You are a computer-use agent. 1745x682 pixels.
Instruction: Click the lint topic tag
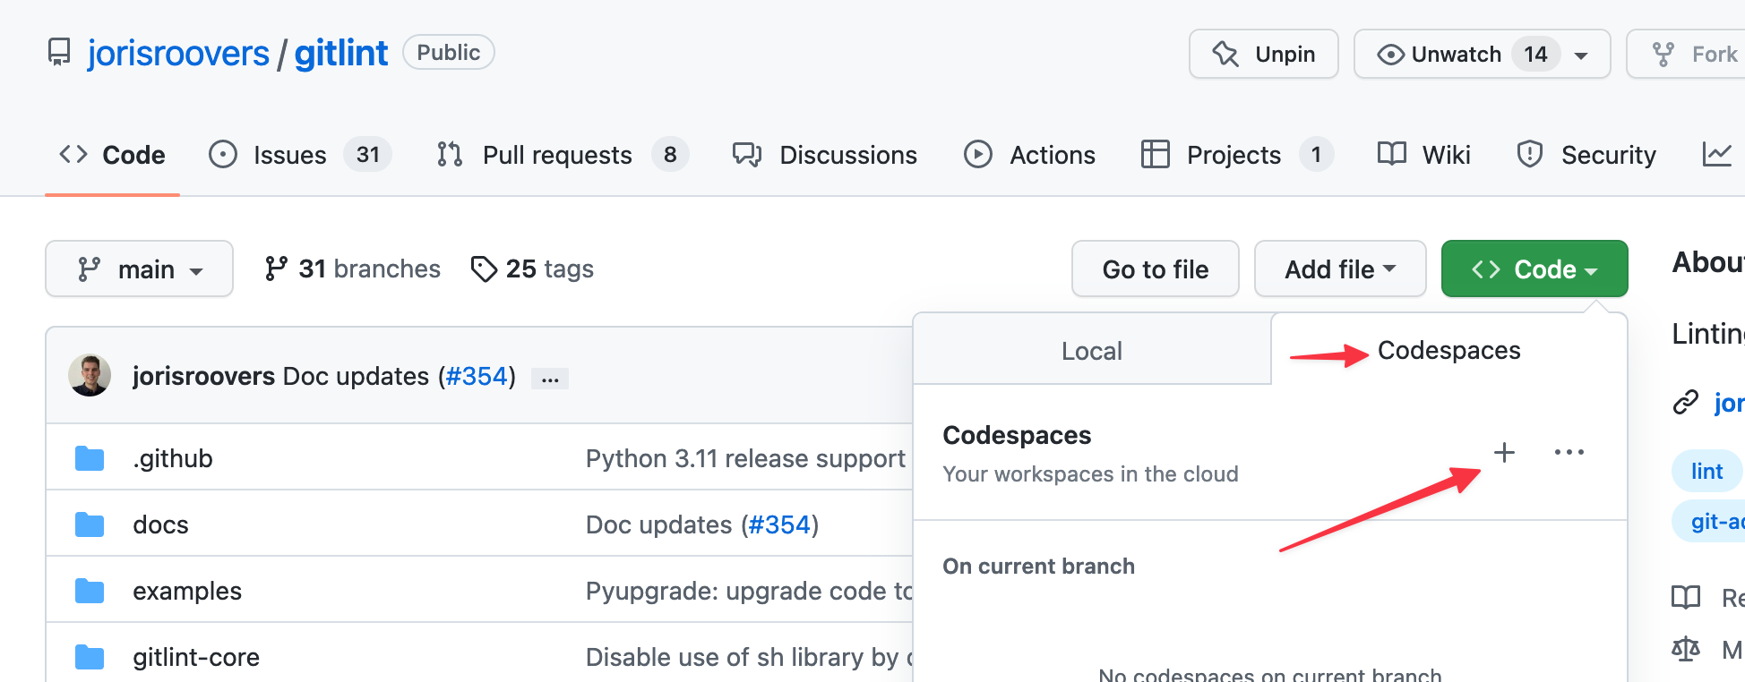[1706, 471]
